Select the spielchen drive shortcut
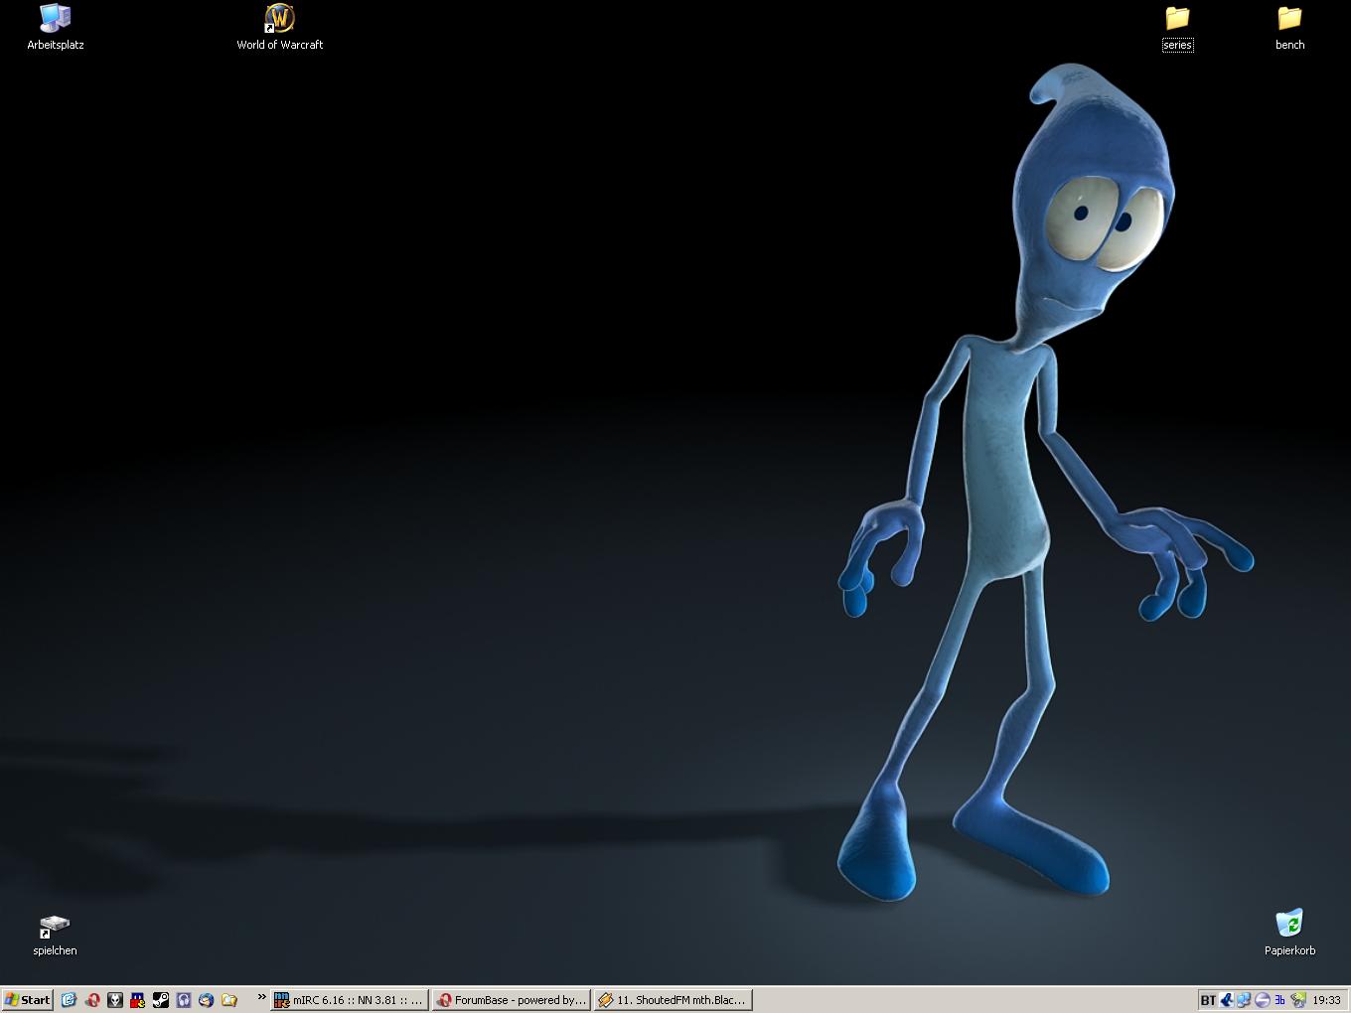Viewport: 1351px width, 1013px height. pyautogui.click(x=55, y=936)
